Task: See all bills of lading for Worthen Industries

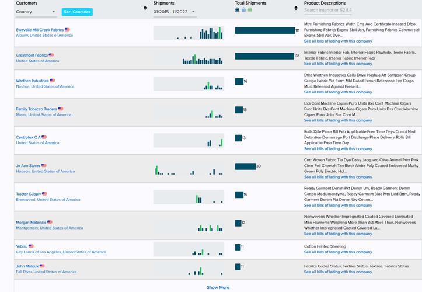Action: [338, 92]
